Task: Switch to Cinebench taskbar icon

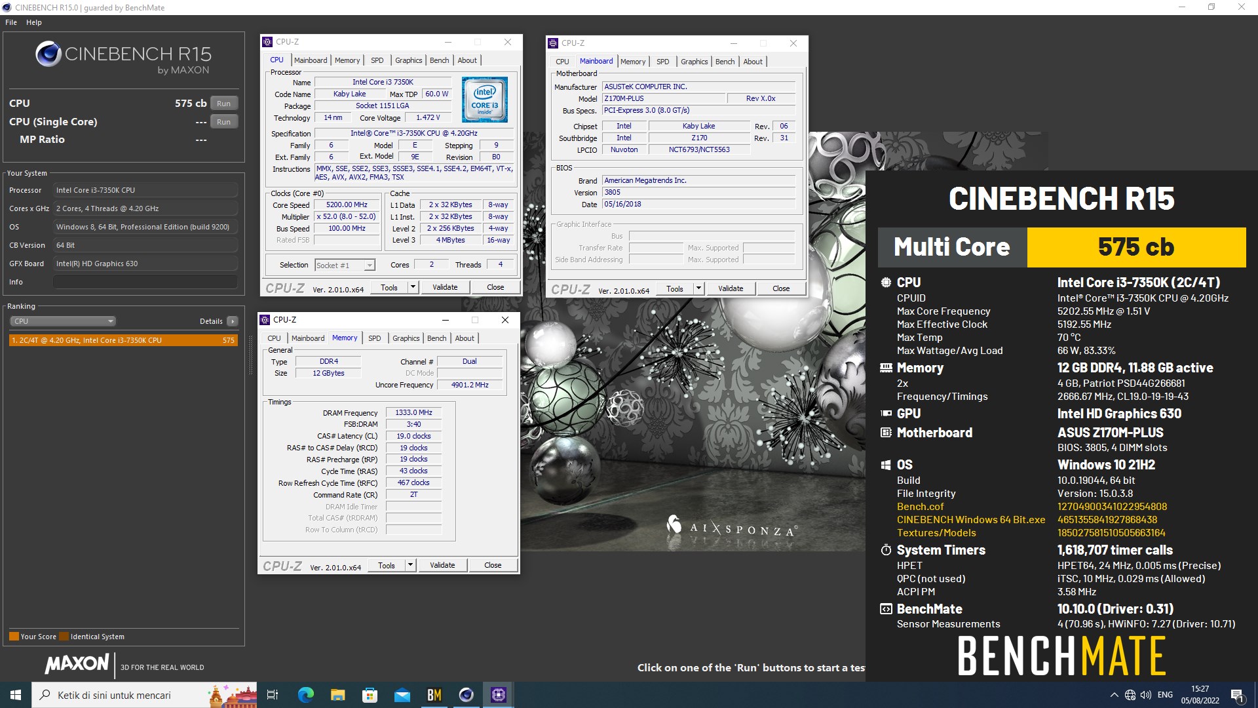Action: [x=466, y=695]
